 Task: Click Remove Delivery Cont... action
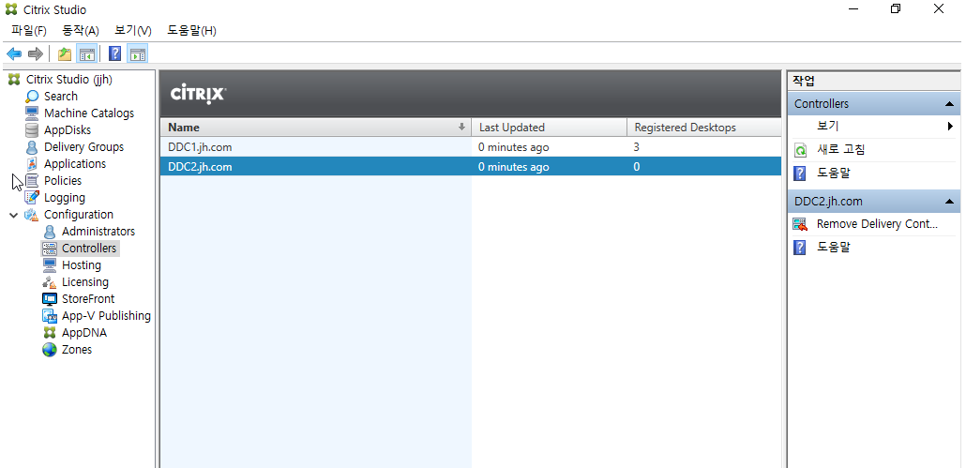[877, 224]
